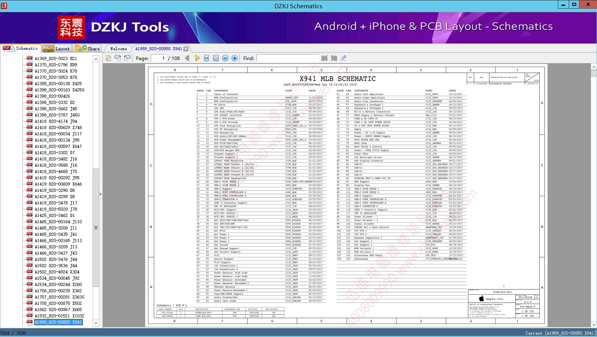Open A1418_820-00597 X647 schematic
Viewport: 597px width, 337px height.
pyautogui.click(x=58, y=146)
